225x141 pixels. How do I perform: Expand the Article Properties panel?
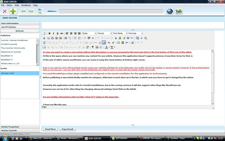click(x=20, y=127)
